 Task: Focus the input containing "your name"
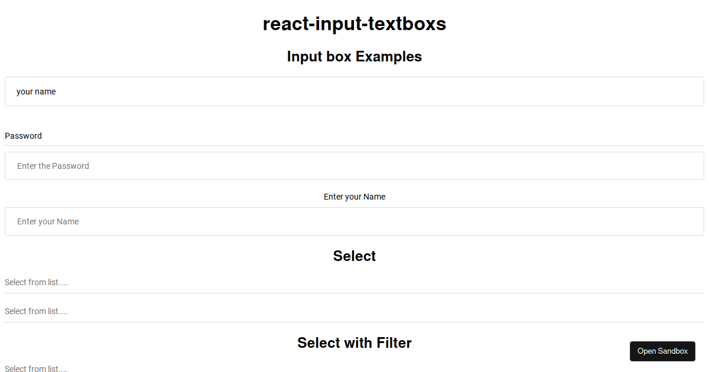pyautogui.click(x=354, y=92)
